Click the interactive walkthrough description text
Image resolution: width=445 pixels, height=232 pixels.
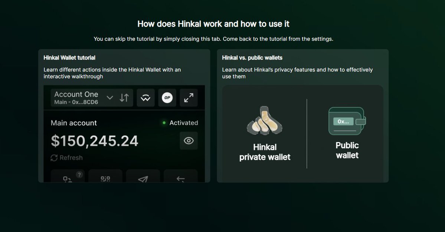pyautogui.click(x=112, y=73)
